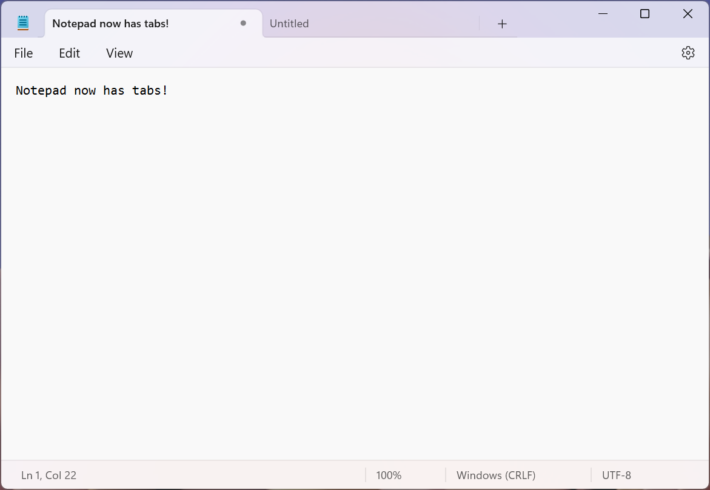The width and height of the screenshot is (710, 490).
Task: Open the File menu
Action: click(x=24, y=53)
